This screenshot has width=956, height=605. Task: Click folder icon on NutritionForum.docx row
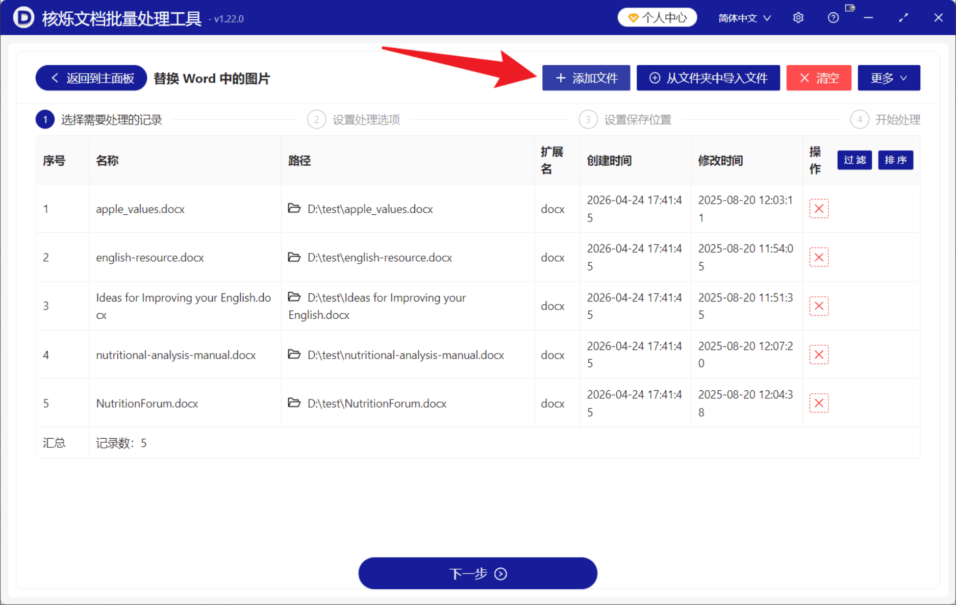294,403
